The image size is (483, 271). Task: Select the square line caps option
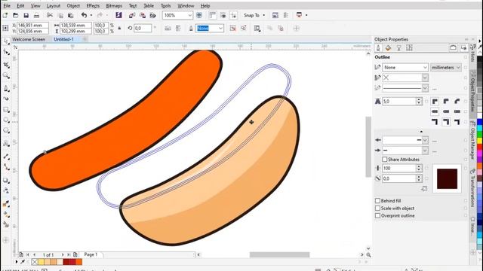[x=435, y=111]
